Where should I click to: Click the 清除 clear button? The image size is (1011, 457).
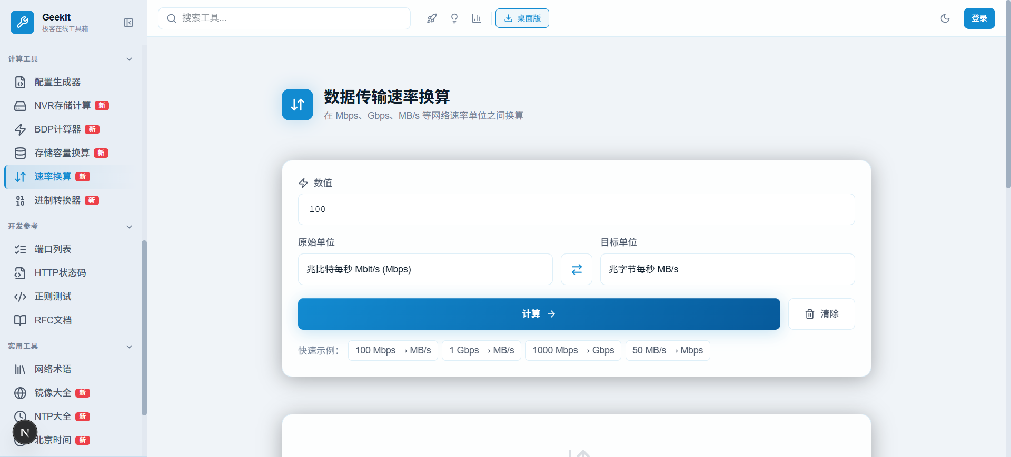pos(821,314)
